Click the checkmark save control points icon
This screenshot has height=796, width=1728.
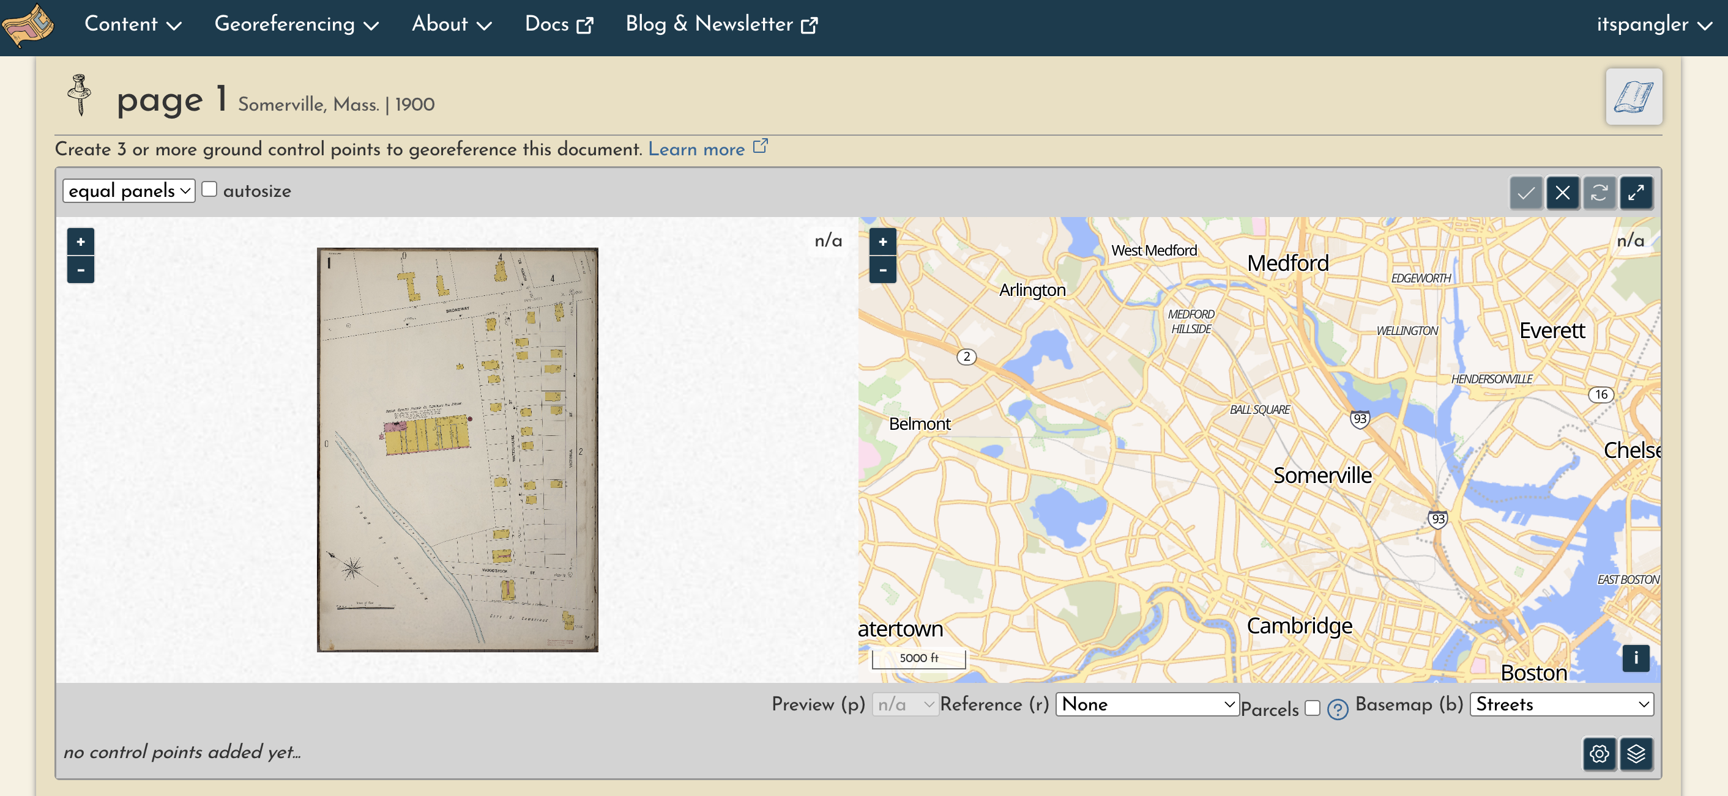point(1525,194)
